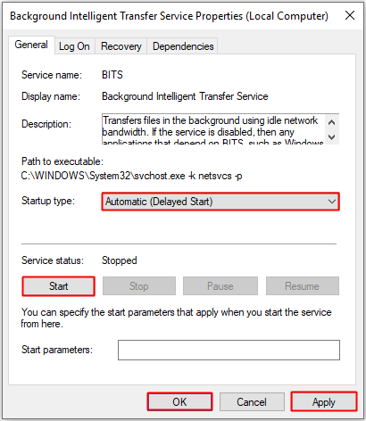Switch to the Recovery tab
The height and width of the screenshot is (421, 366).
click(121, 46)
